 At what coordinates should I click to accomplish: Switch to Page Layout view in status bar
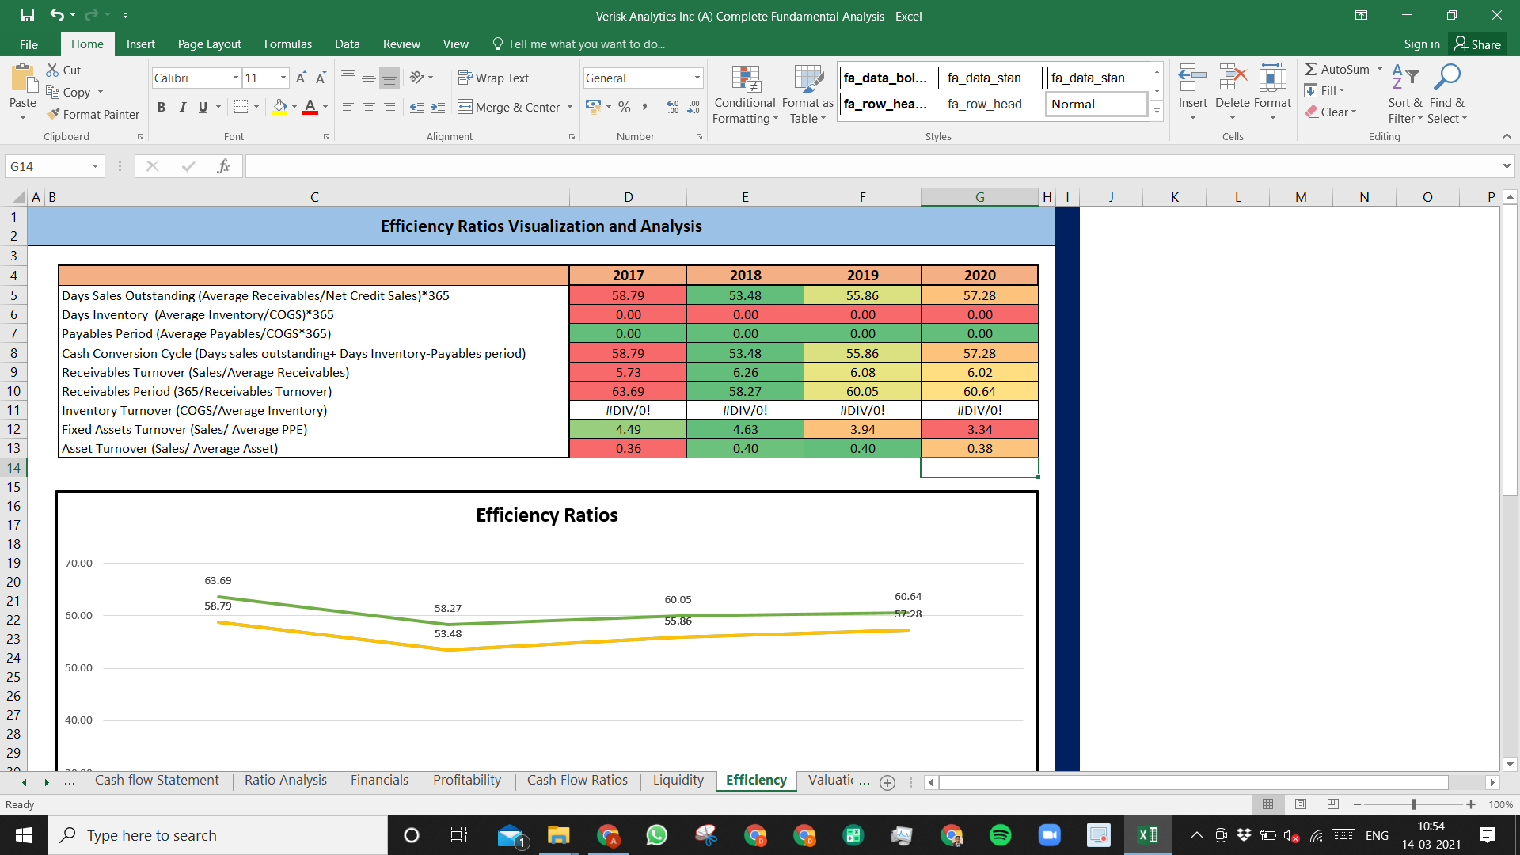[1300, 804]
